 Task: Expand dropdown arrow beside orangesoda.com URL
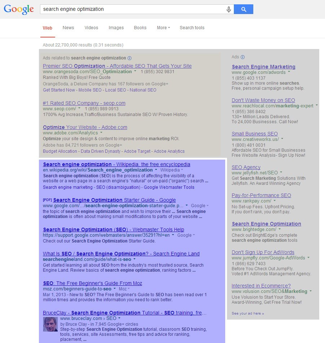(135, 71)
